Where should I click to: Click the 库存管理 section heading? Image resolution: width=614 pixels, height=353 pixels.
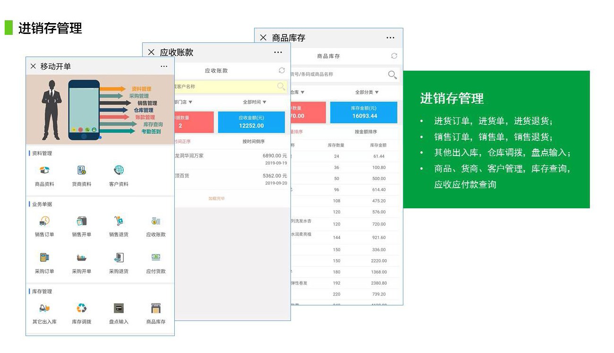coord(42,291)
